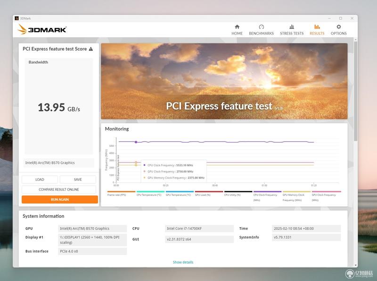Select the RESULTS tab
Image resolution: width=377 pixels, height=281 pixels.
[317, 30]
